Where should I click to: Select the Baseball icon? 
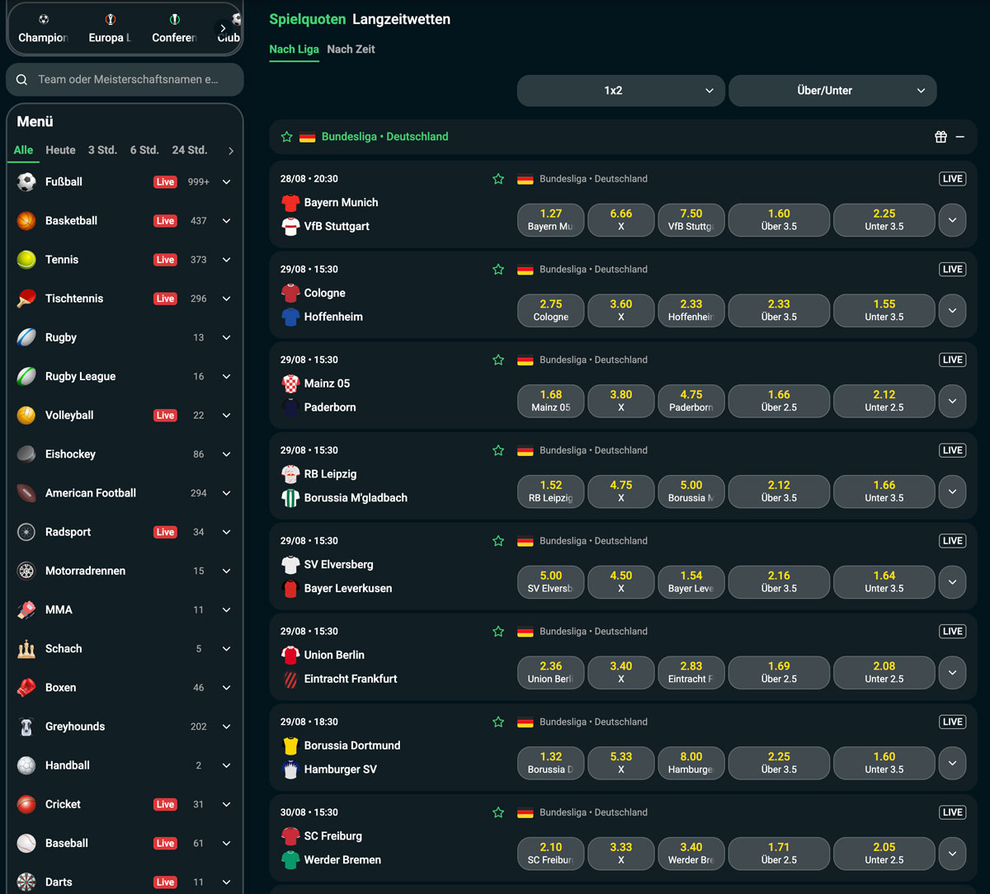[x=26, y=843]
